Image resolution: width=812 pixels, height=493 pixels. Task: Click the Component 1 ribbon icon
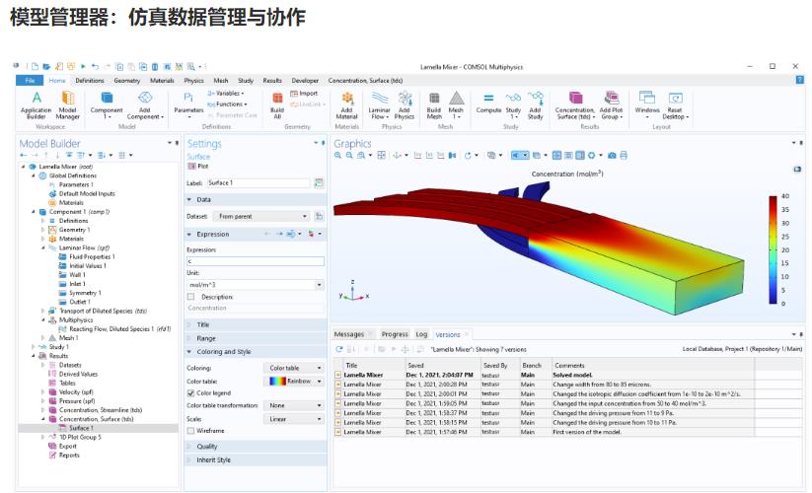[107, 99]
